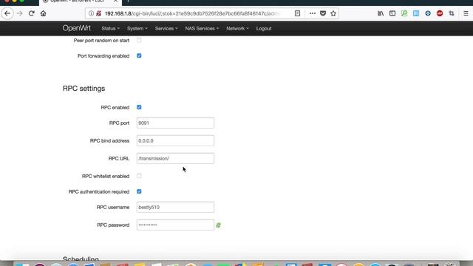
Task: Expand the NAS Services menu
Action: click(202, 28)
